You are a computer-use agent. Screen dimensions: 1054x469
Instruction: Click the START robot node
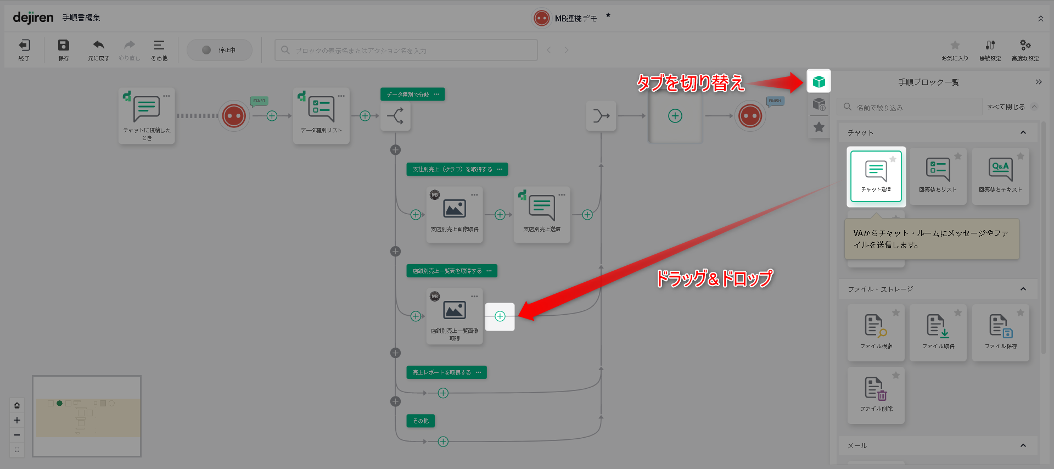coord(234,116)
